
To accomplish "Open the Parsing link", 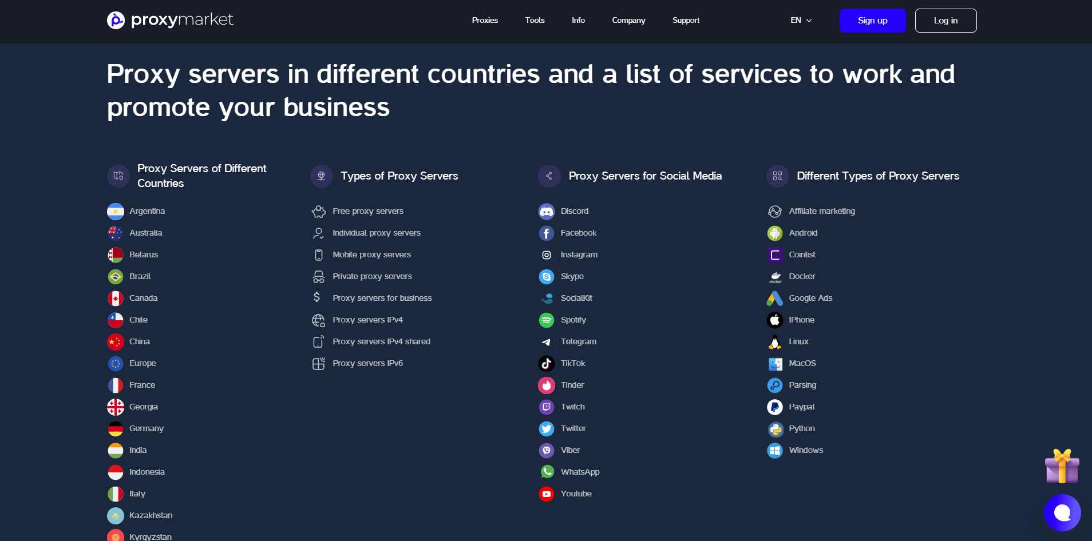I will pyautogui.click(x=802, y=385).
